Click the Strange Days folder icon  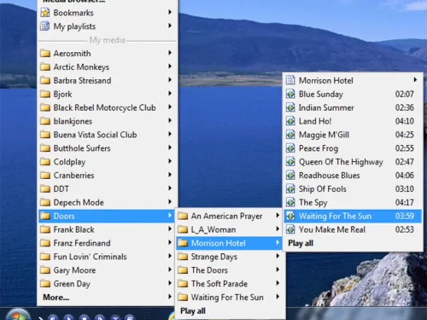click(x=183, y=257)
